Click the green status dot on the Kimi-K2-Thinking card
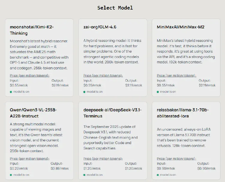 point(11,92)
